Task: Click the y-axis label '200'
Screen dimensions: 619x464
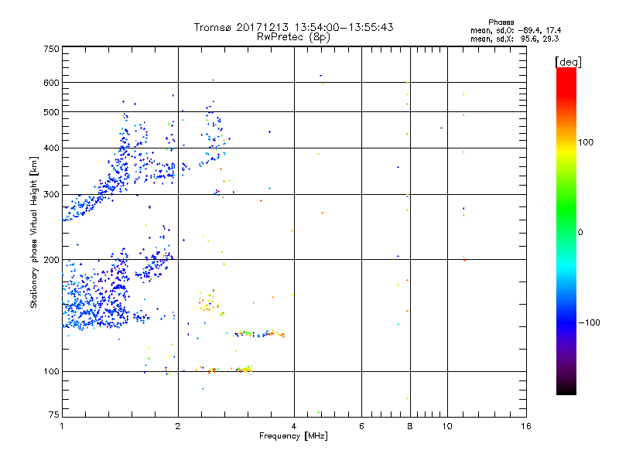Action: (51, 260)
